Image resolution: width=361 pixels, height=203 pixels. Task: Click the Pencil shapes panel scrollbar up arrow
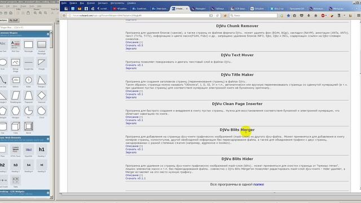tap(51, 33)
